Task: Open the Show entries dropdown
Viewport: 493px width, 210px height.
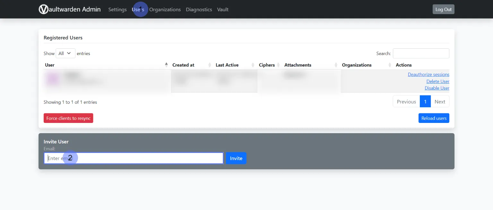Action: pos(65,53)
